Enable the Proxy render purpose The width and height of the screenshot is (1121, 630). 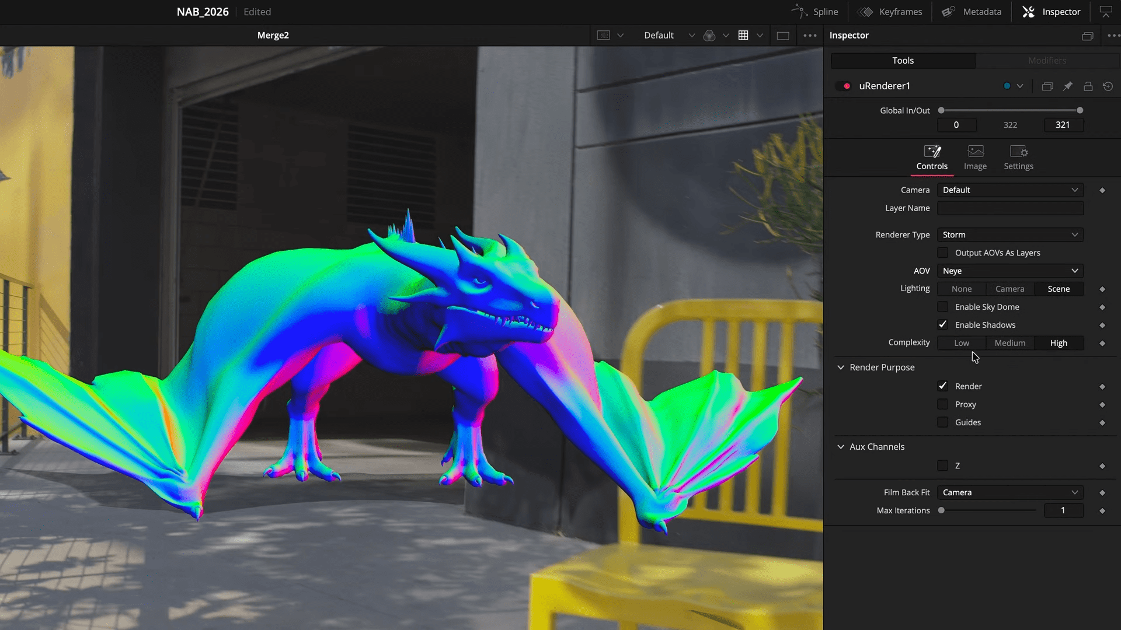[x=942, y=404]
